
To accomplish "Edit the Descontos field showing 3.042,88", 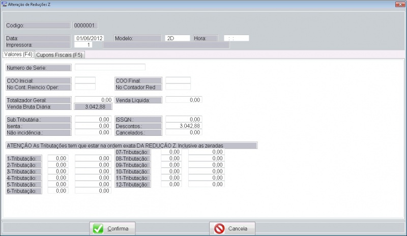I will click(184, 126).
